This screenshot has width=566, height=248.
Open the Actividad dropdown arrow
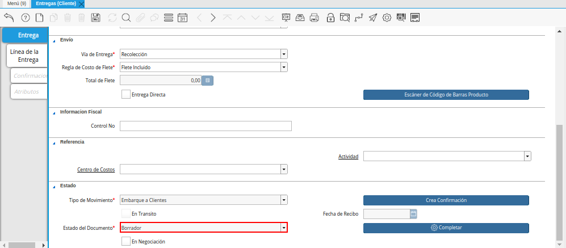pos(528,156)
